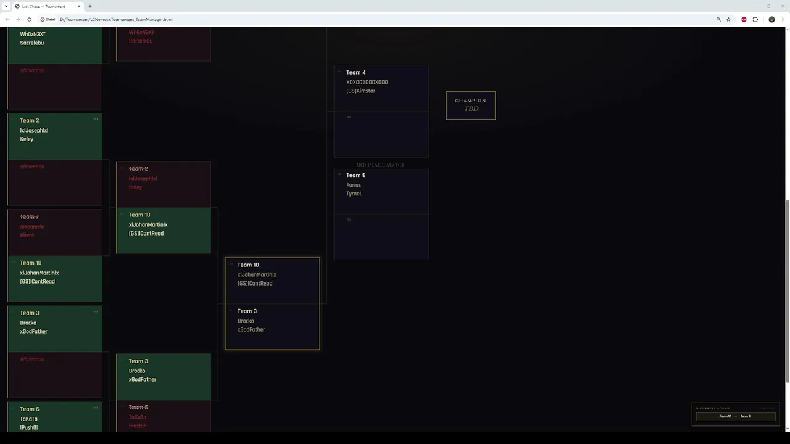Expand the tab search chevron
The height and width of the screenshot is (444, 790).
pyautogui.click(x=6, y=6)
